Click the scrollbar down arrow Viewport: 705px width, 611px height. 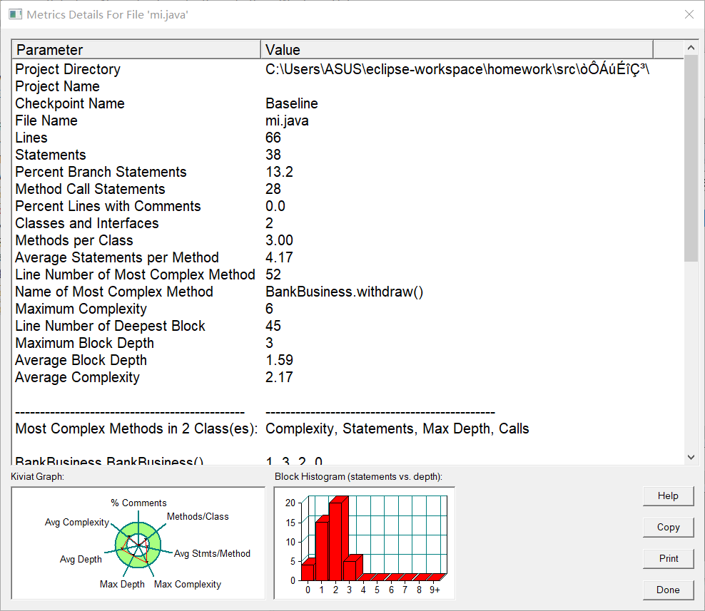[x=691, y=457]
